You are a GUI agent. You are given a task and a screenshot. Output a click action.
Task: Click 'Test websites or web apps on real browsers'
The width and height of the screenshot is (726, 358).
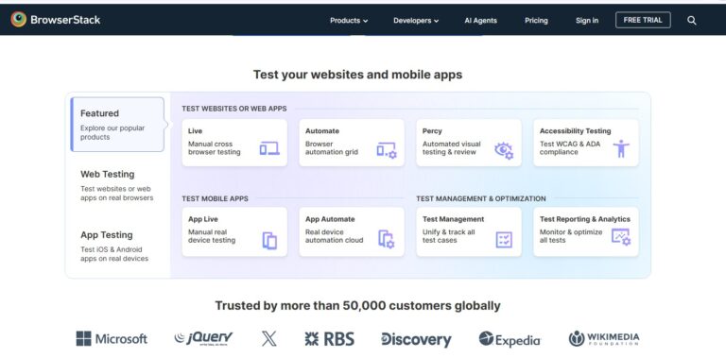point(116,194)
